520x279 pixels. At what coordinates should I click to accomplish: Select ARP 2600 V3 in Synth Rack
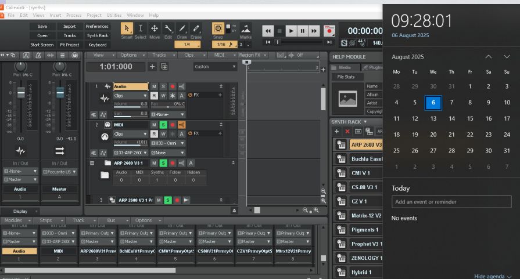click(x=366, y=144)
